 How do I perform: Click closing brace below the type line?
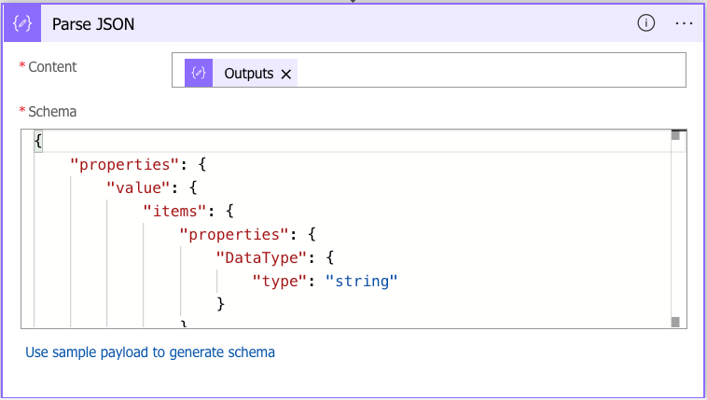[x=221, y=303]
